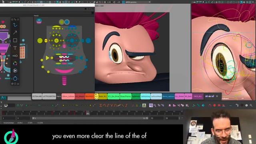This screenshot has height=144, width=256.
Task: Click the play circle icon in picker palette
Action: (x=15, y=71)
